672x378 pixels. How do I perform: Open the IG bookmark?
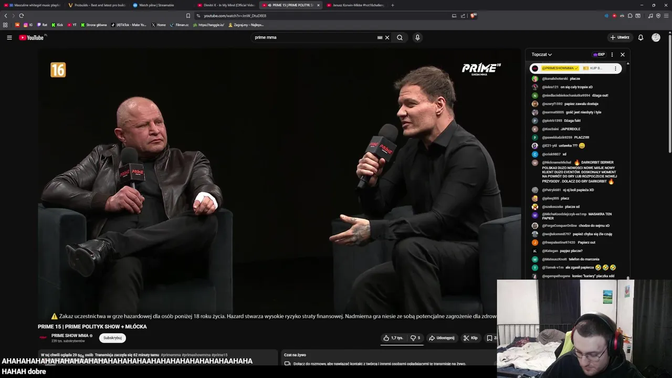click(28, 25)
